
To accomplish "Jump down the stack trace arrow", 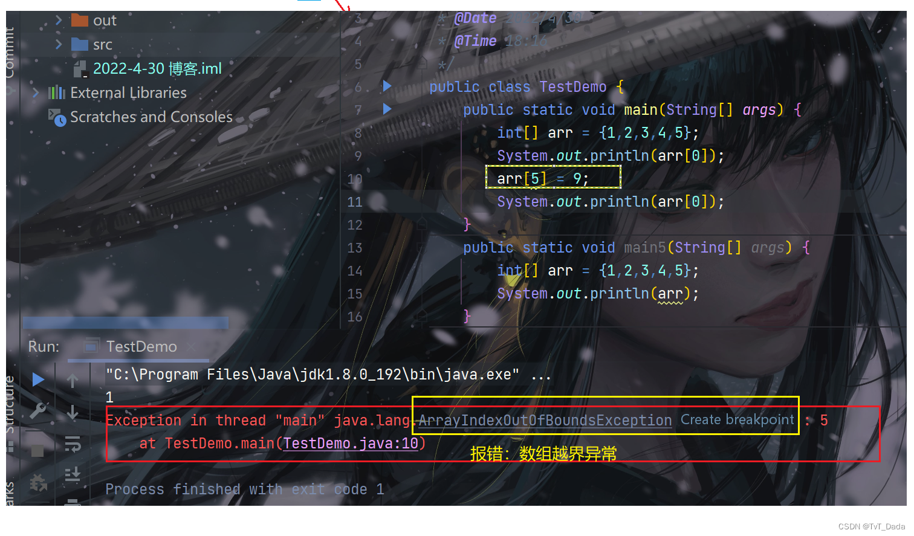I will (73, 412).
